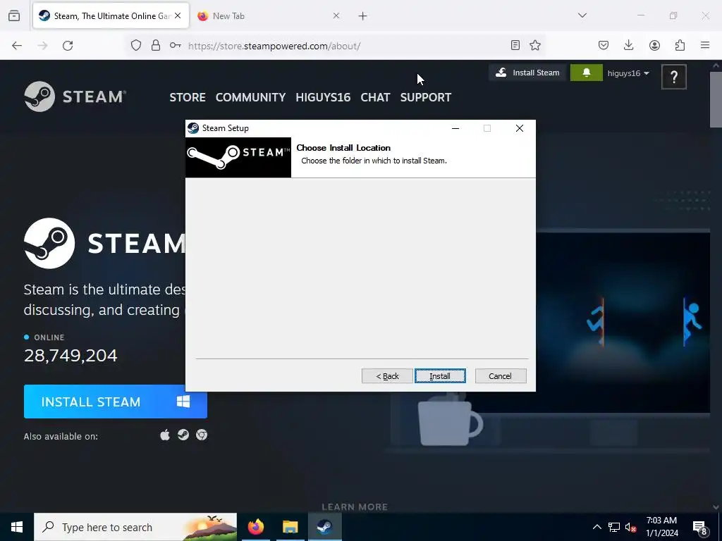Toggle reader view icon
This screenshot has width=722, height=541.
[515, 45]
